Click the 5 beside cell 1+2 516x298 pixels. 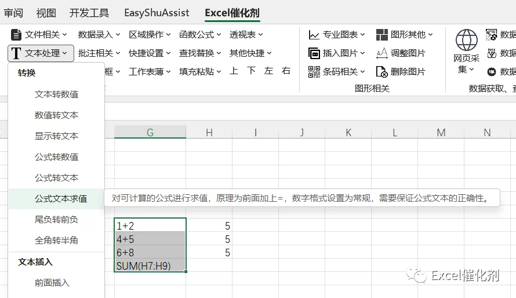pos(209,226)
